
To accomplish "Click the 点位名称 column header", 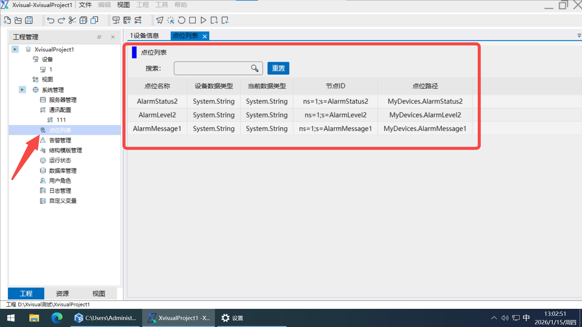I will 157,86.
